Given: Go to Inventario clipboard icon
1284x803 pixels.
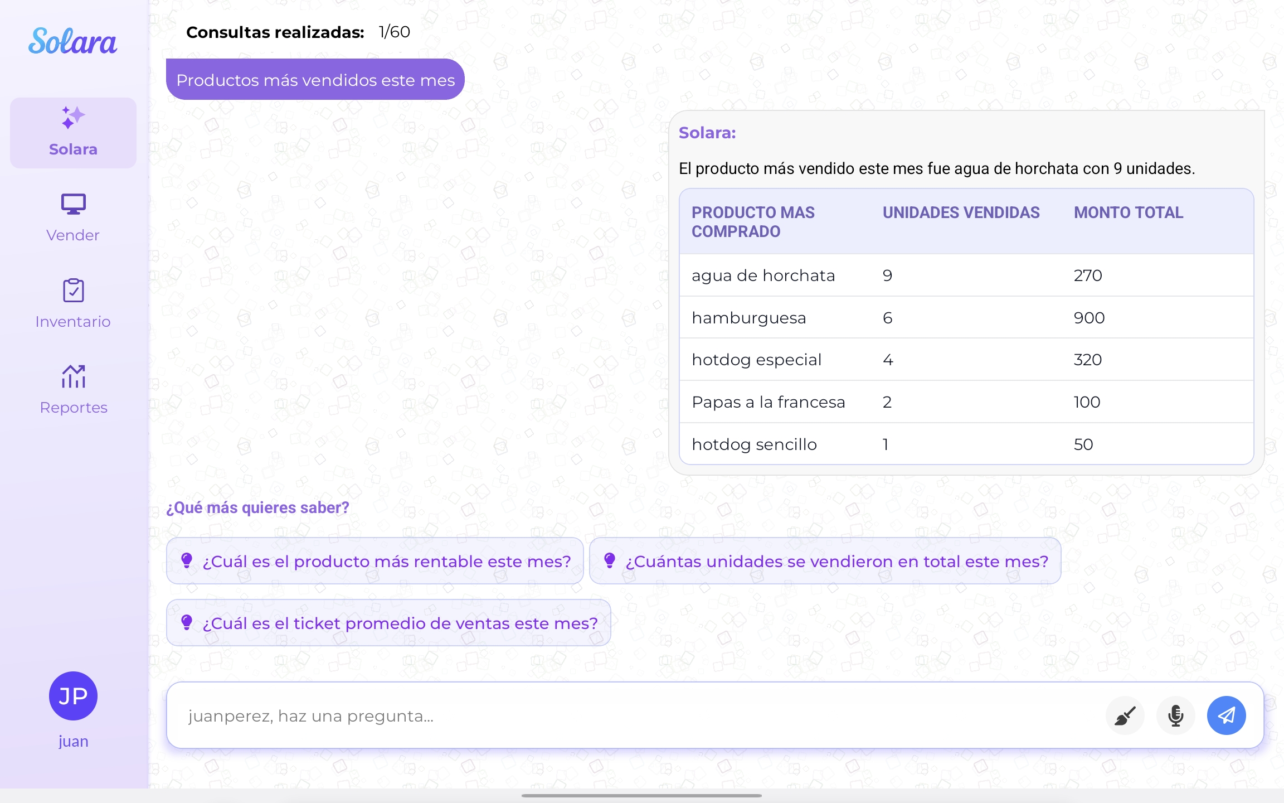Looking at the screenshot, I should pyautogui.click(x=73, y=291).
